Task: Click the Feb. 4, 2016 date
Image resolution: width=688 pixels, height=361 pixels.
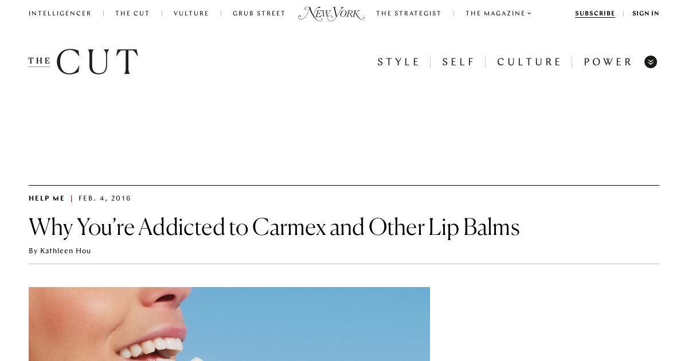Action: click(105, 199)
